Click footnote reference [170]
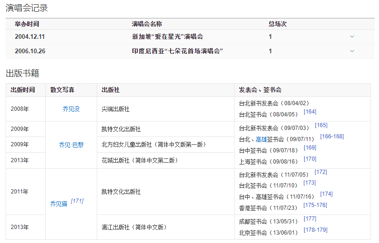Image resolution: width=379 pixels, height=243 pixels. pyautogui.click(x=310, y=159)
